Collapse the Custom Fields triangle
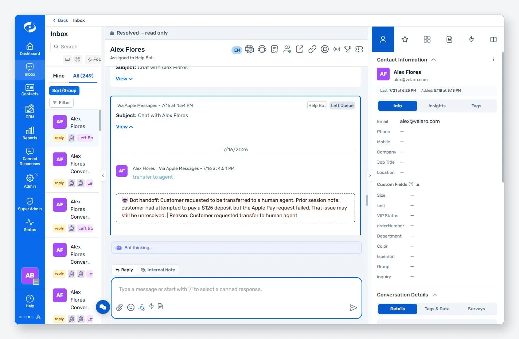 (x=418, y=184)
